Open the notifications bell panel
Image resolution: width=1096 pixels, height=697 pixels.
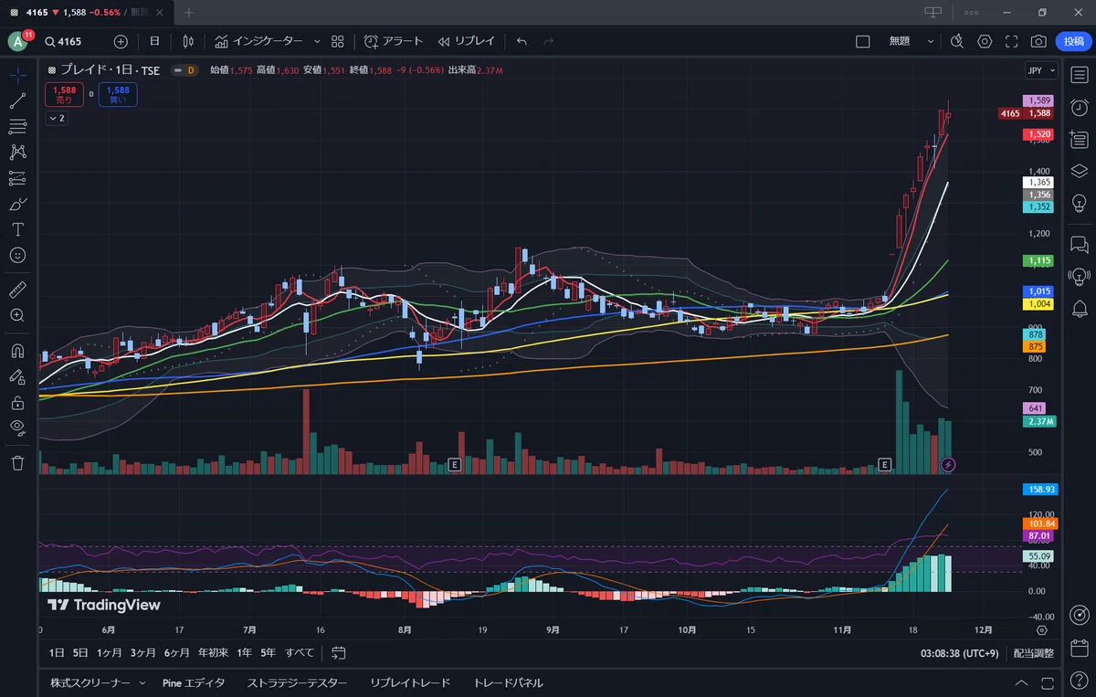pos(1079,308)
